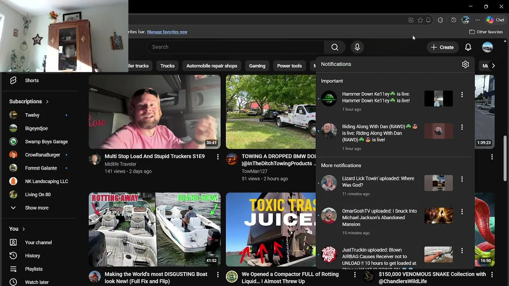Play Rotting Away boat video thumbnail

coord(155,230)
